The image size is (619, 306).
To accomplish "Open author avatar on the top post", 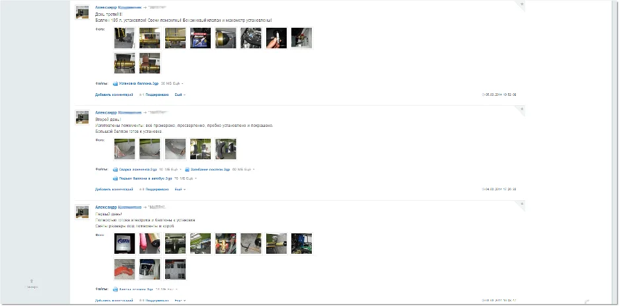I will tap(82, 13).
